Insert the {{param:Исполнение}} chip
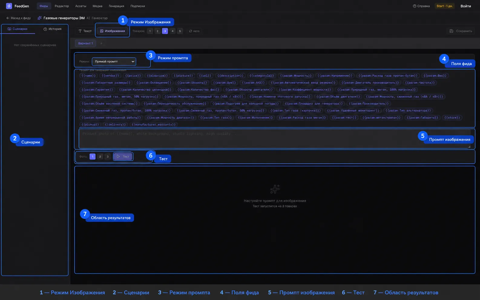This screenshot has width=480, height=300. click(x=255, y=117)
